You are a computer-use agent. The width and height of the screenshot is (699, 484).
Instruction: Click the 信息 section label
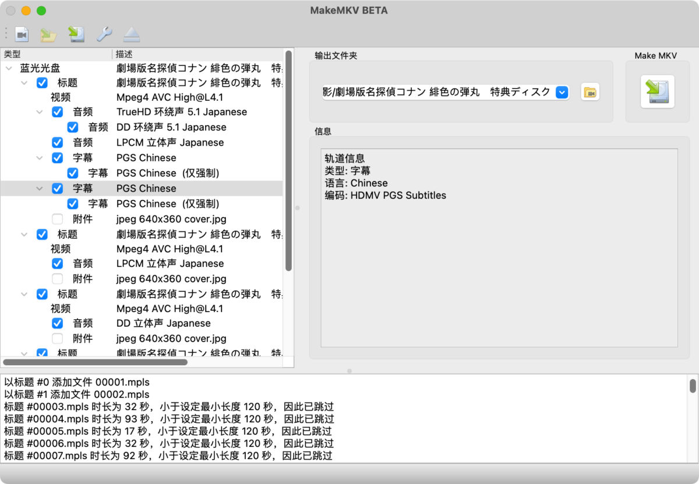[323, 132]
